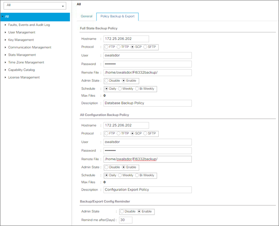Open Faults, Events and Audit Log

point(29,25)
